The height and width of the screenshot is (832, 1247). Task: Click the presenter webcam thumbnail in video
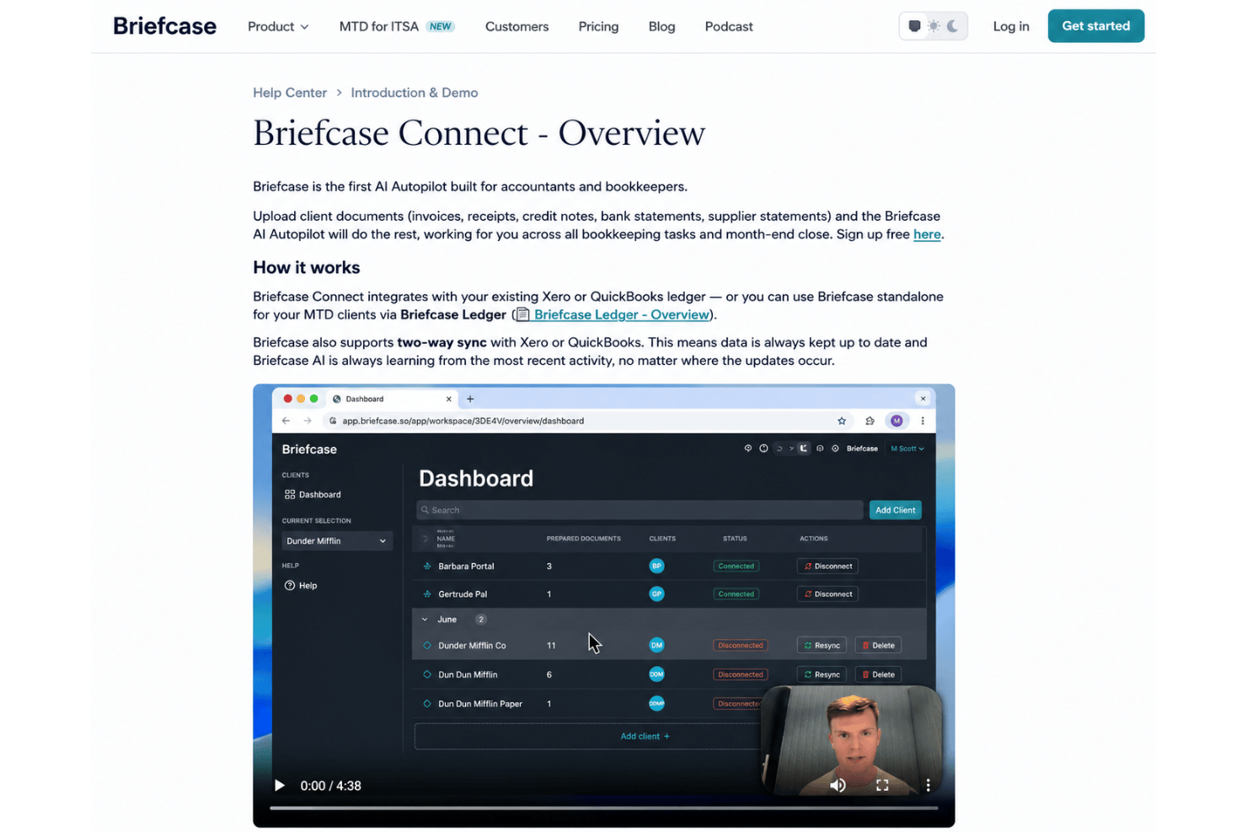pos(851,740)
